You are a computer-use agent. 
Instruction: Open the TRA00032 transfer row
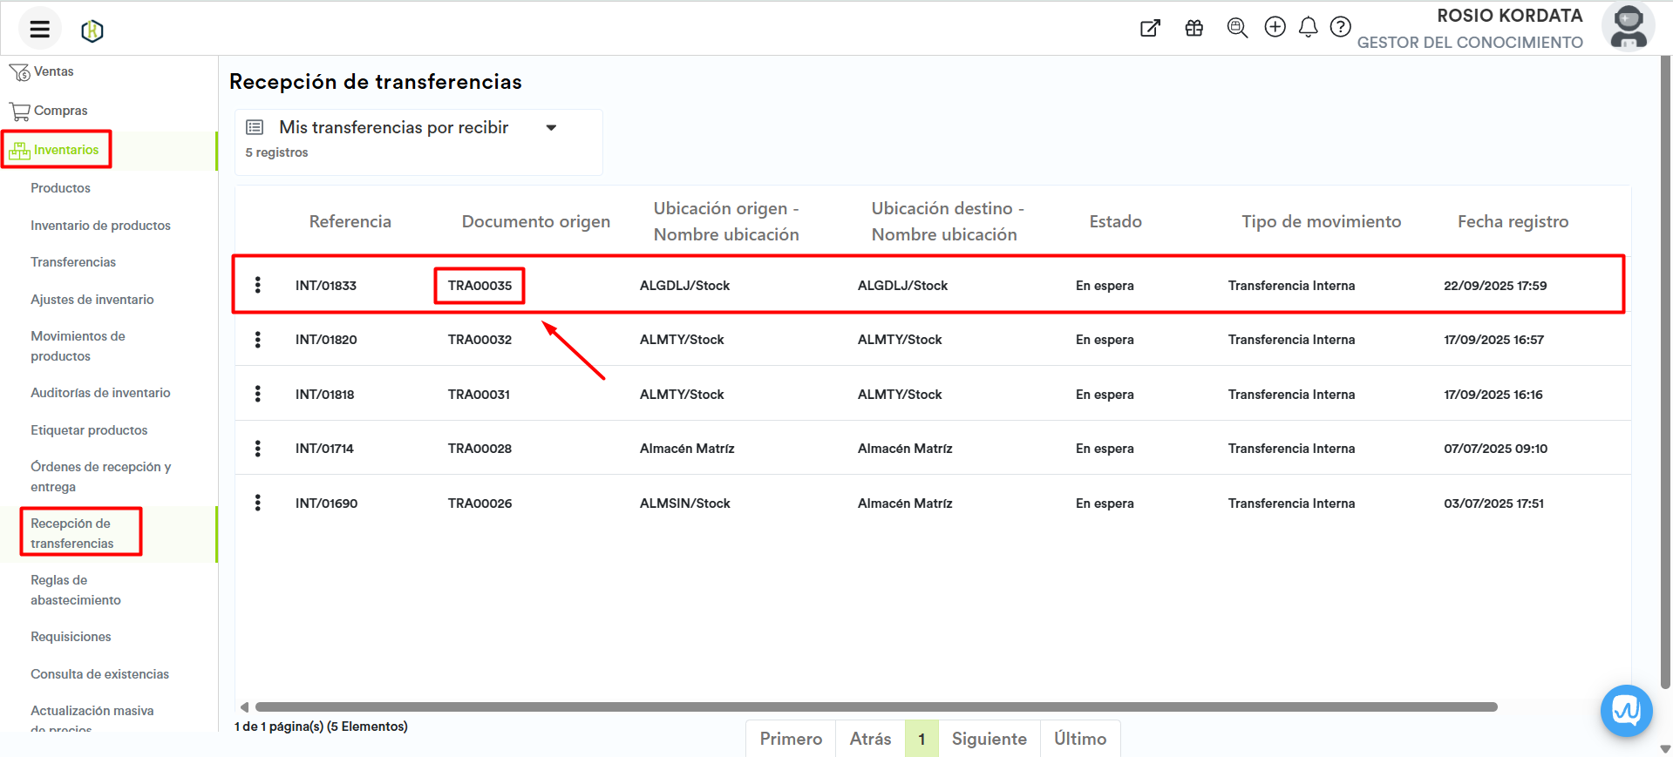(479, 340)
